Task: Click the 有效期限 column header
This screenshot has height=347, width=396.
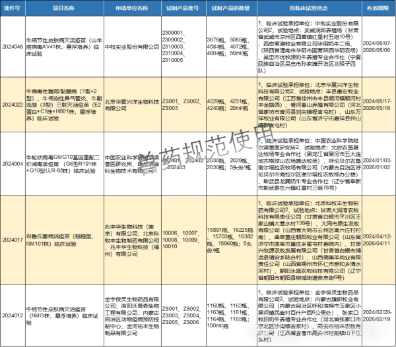Action: click(x=379, y=8)
